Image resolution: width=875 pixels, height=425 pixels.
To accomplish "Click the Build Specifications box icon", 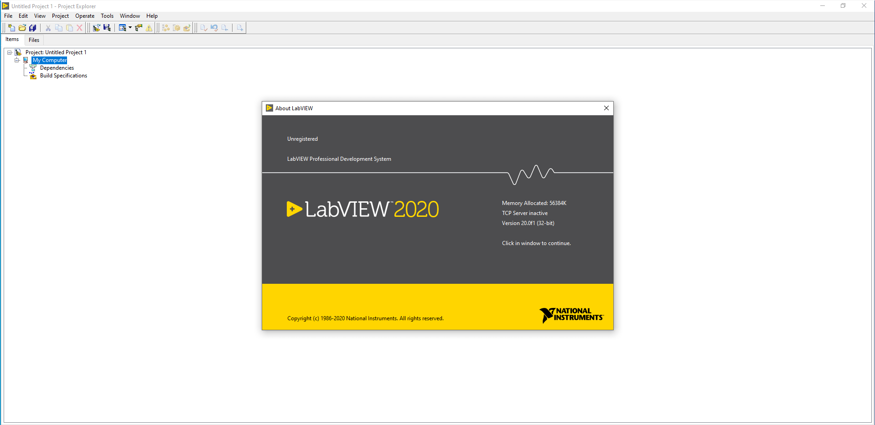I will 33,76.
